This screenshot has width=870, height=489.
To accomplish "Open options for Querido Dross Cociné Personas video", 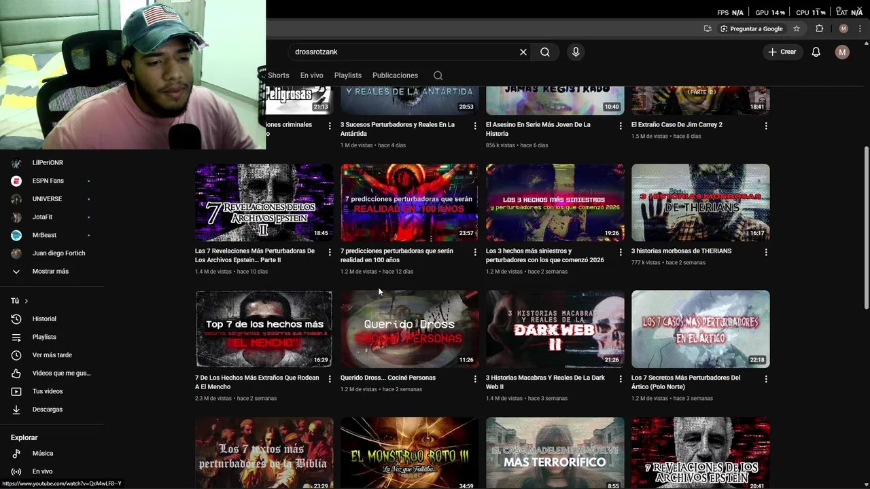I will tap(475, 379).
